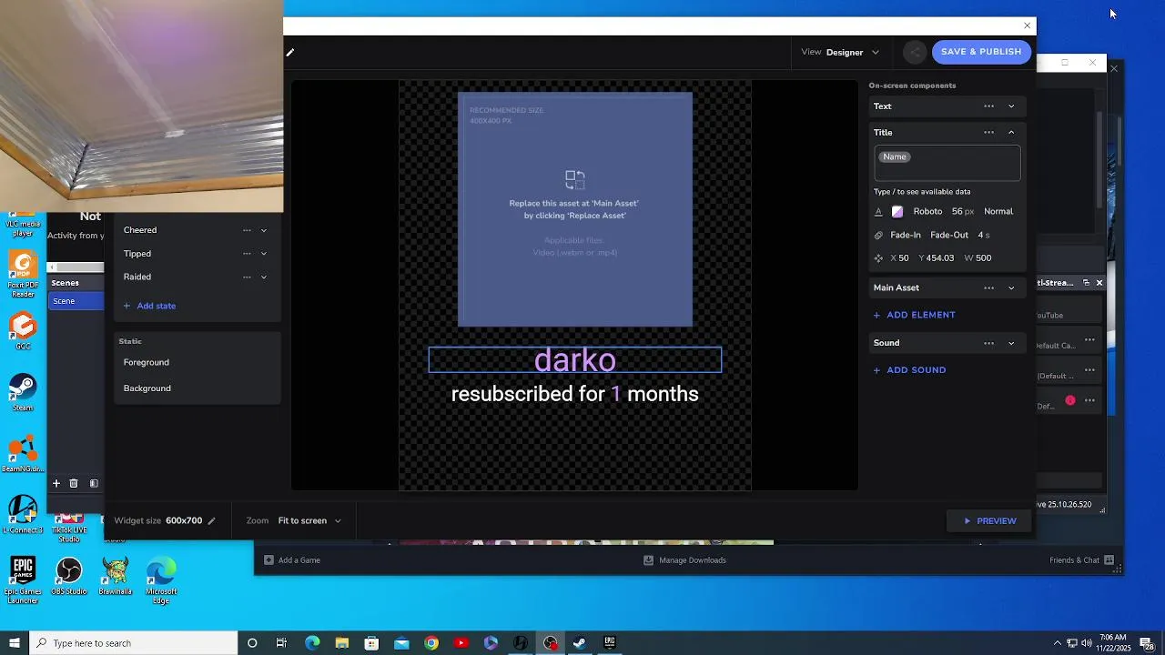Screen dimensions: 1165x655
Task: Select the Raided state
Action: [x=137, y=277]
